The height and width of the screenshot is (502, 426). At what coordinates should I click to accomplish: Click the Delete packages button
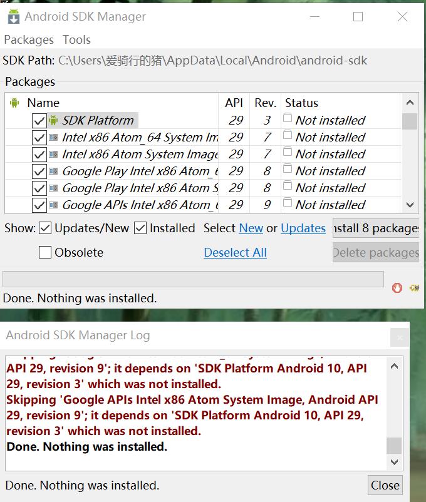376,253
